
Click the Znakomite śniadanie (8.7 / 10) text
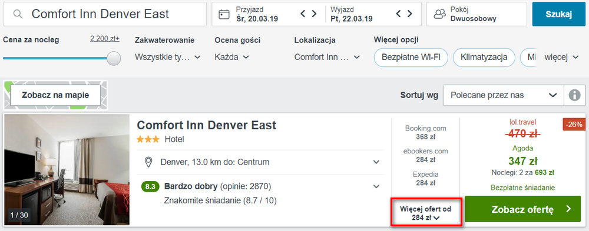pos(220,200)
